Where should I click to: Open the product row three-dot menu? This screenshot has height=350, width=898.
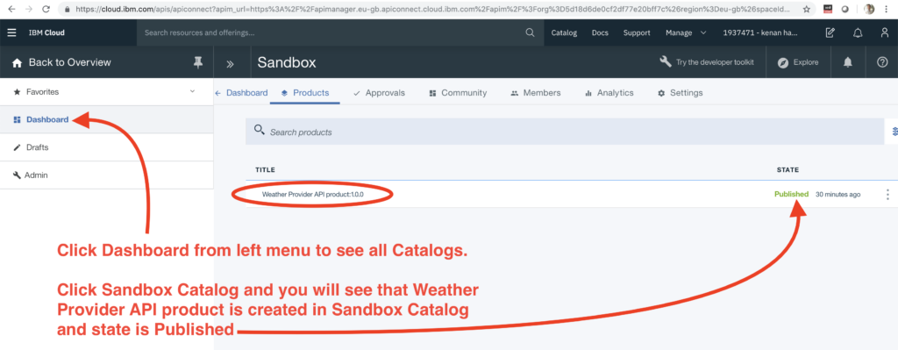(x=887, y=194)
